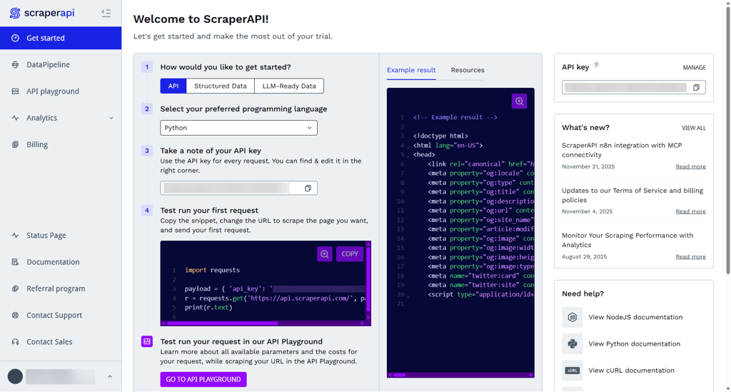
Task: Click the Billing sidebar icon
Action: (16, 144)
